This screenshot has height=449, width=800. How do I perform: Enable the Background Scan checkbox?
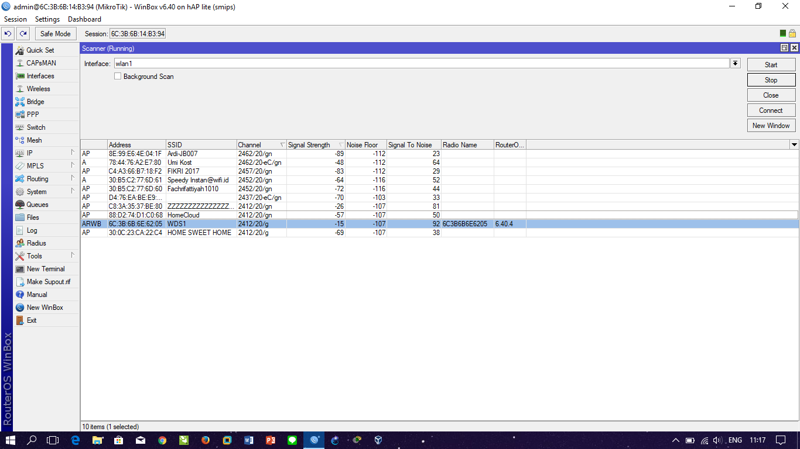click(118, 76)
